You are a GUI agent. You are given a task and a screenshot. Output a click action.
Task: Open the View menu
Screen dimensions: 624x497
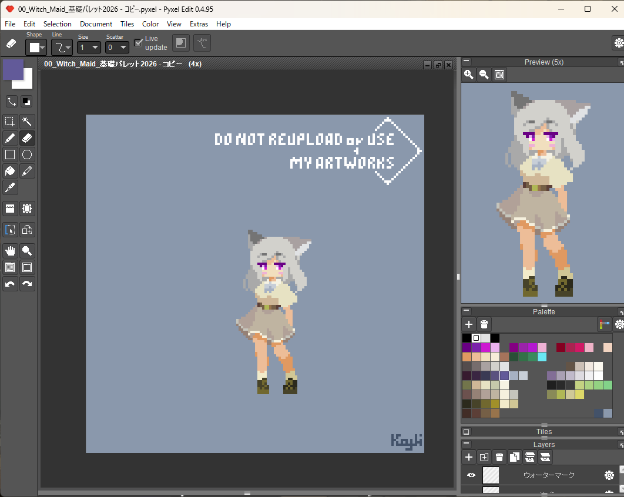[174, 24]
